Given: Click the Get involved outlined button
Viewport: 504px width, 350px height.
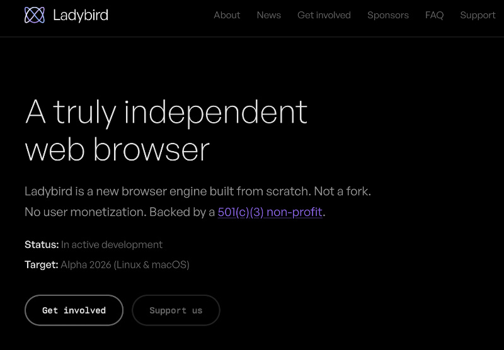Looking at the screenshot, I should click(x=74, y=310).
